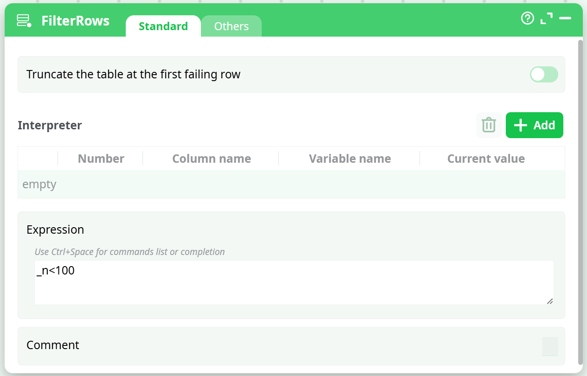The image size is (587, 376).
Task: Grab the Expression box resize handle
Action: pyautogui.click(x=550, y=301)
